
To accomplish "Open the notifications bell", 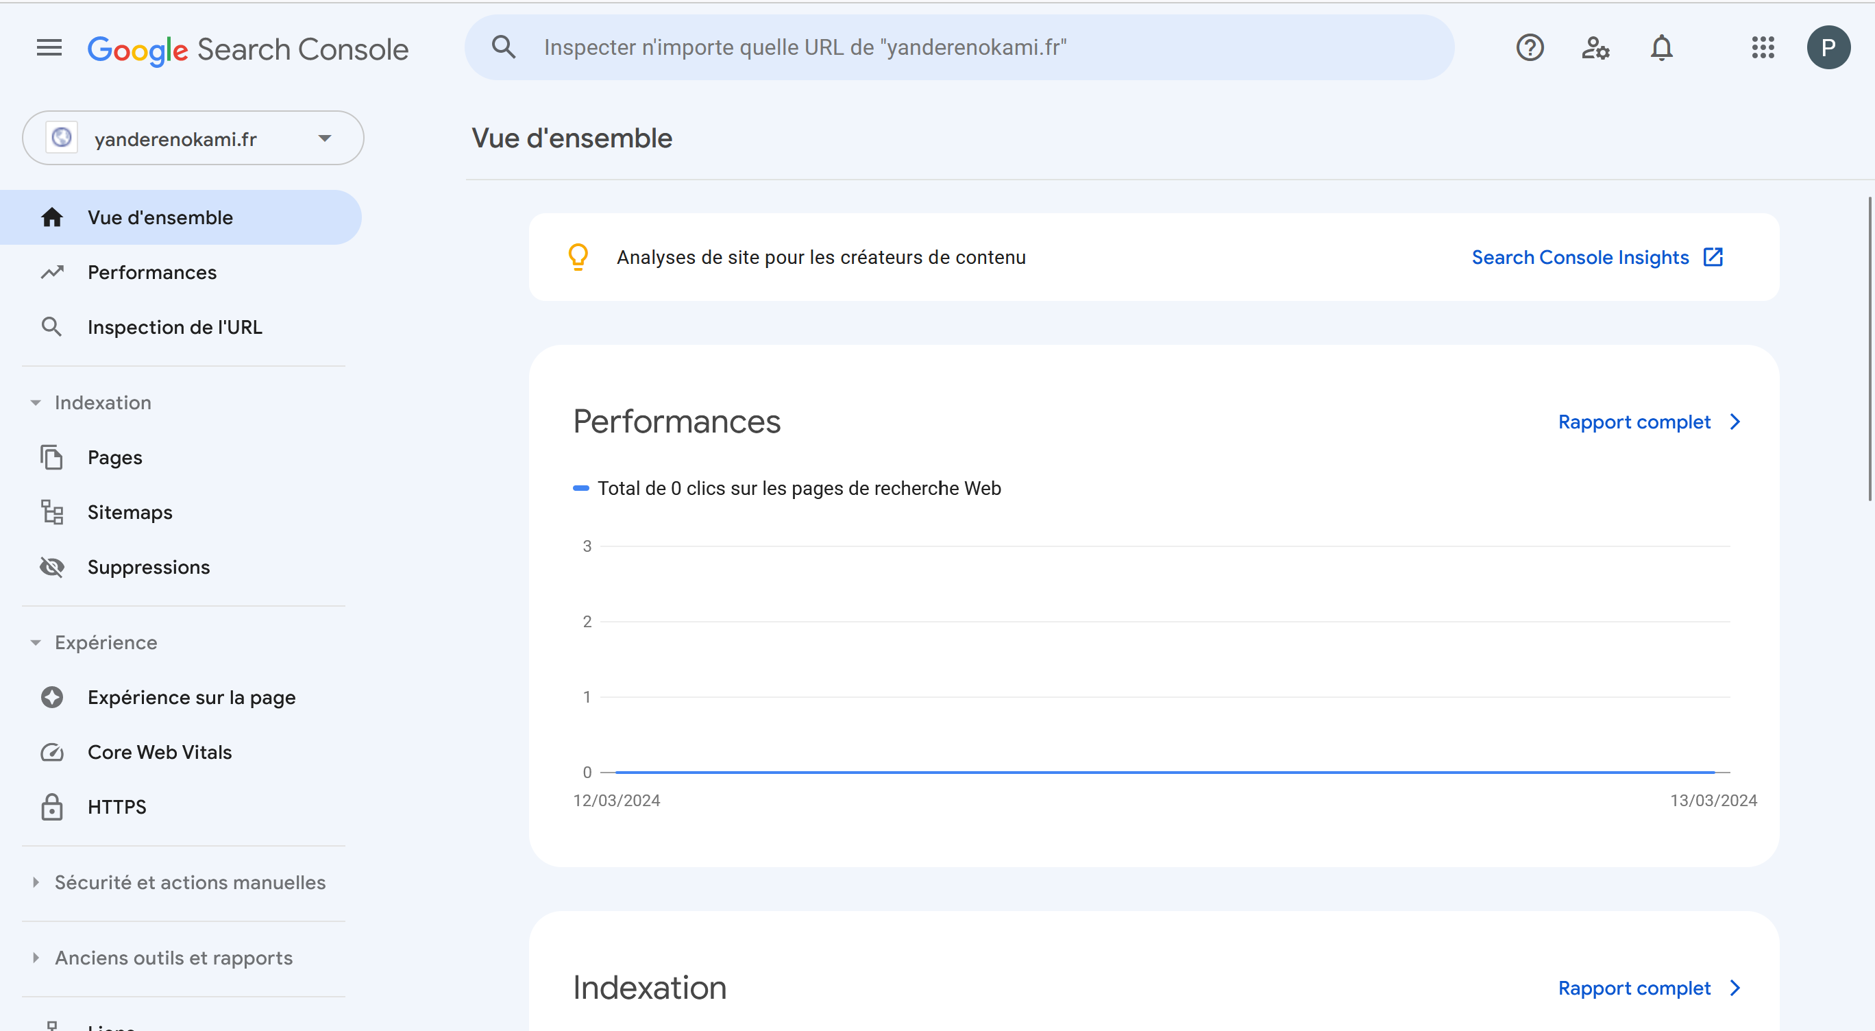I will coord(1662,48).
